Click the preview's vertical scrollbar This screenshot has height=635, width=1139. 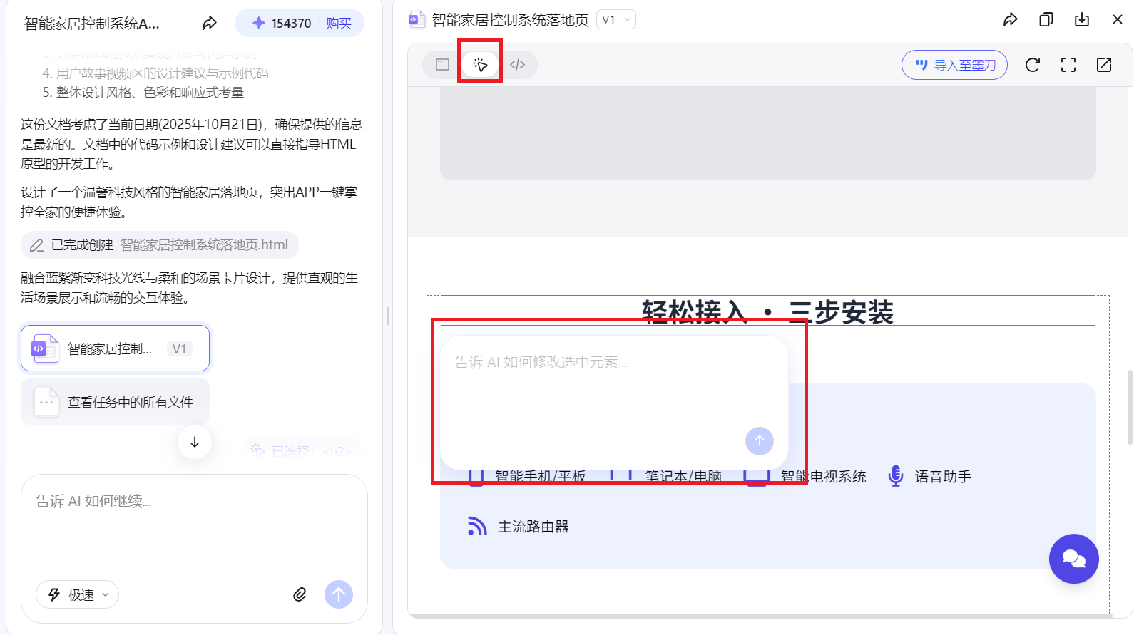point(1129,407)
